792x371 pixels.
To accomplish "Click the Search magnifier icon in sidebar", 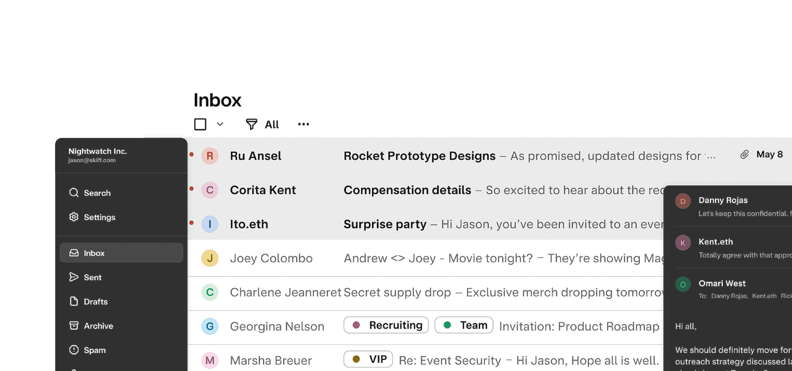I will [x=74, y=193].
